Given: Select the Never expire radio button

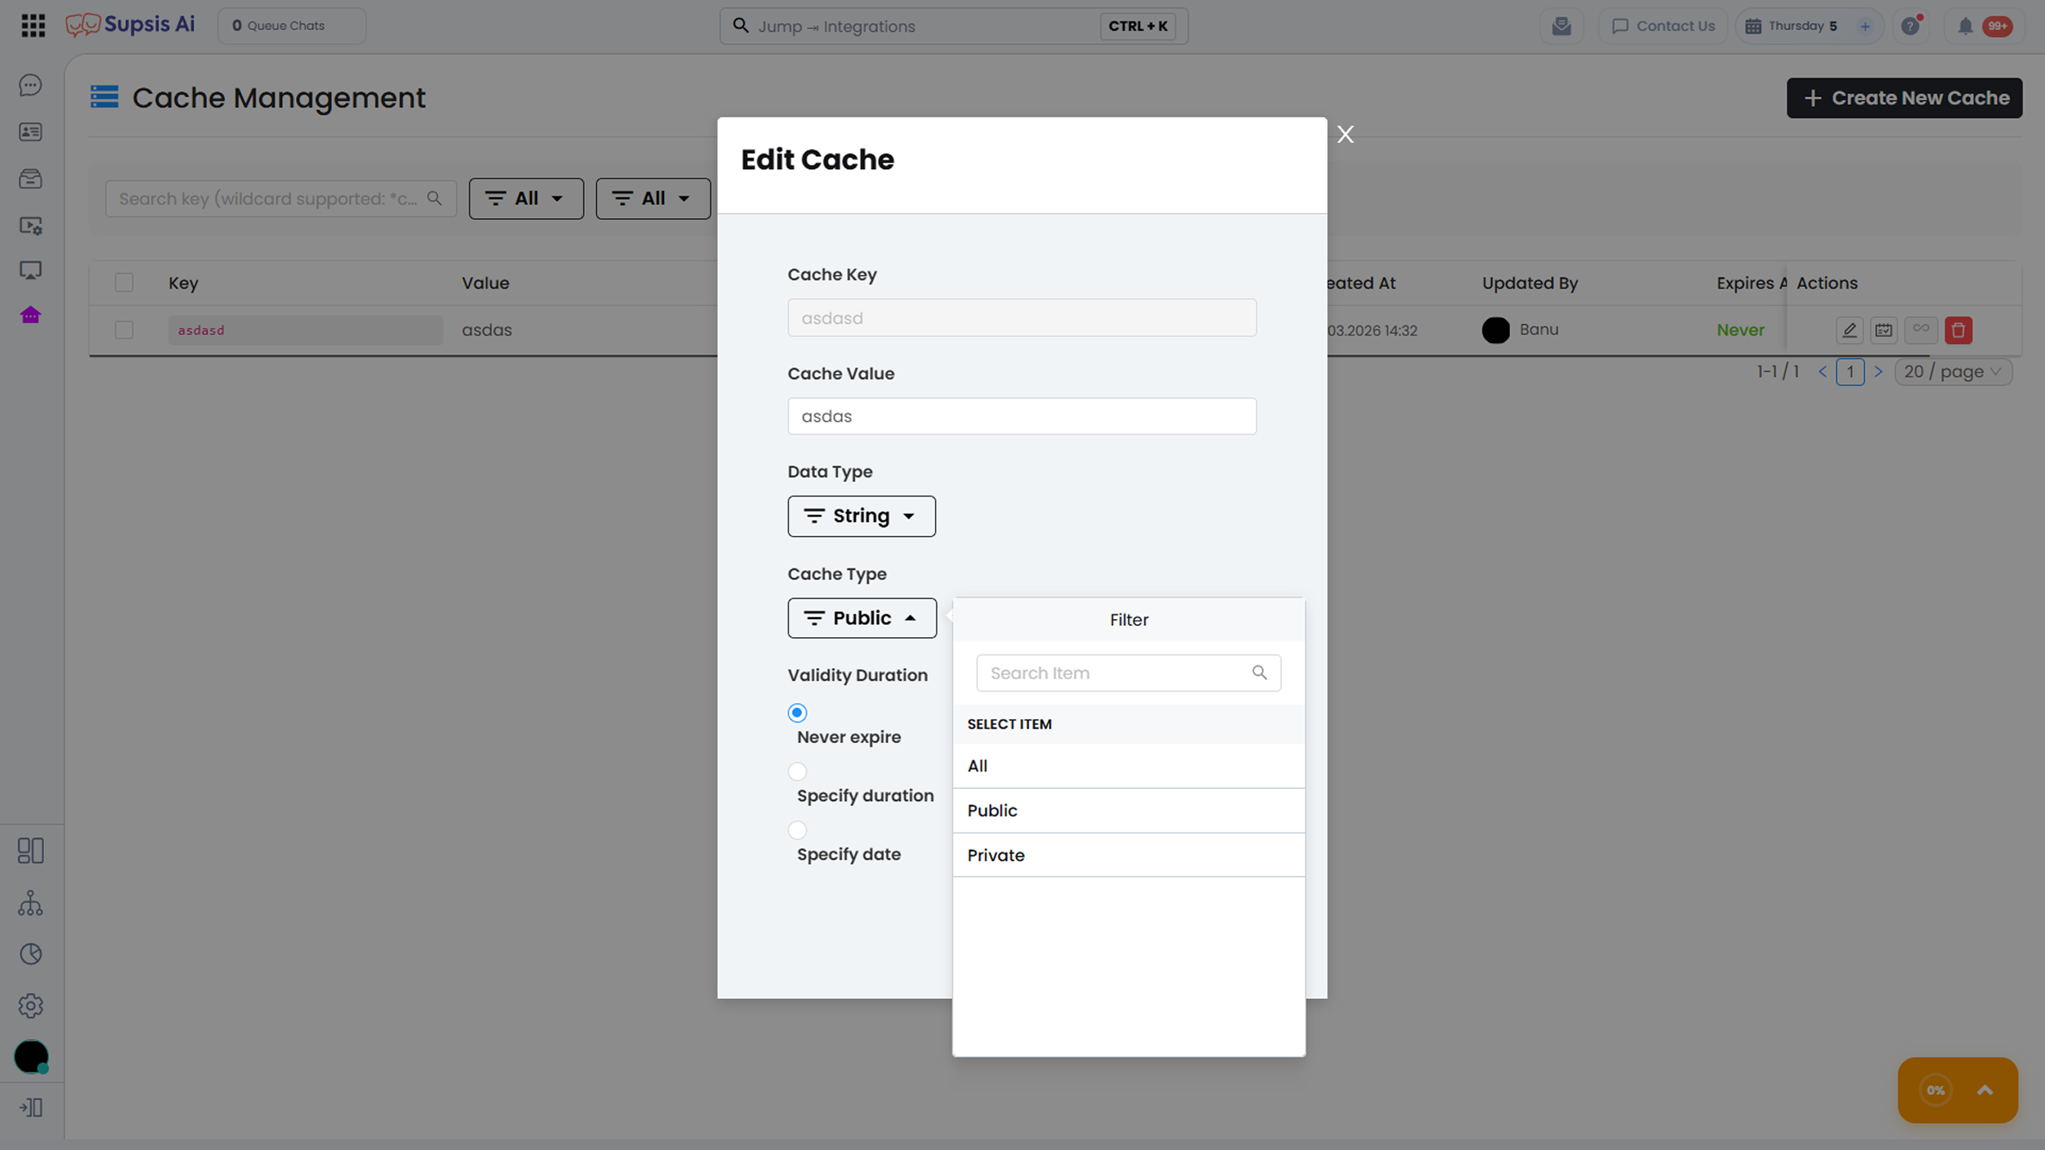Looking at the screenshot, I should pos(797,713).
